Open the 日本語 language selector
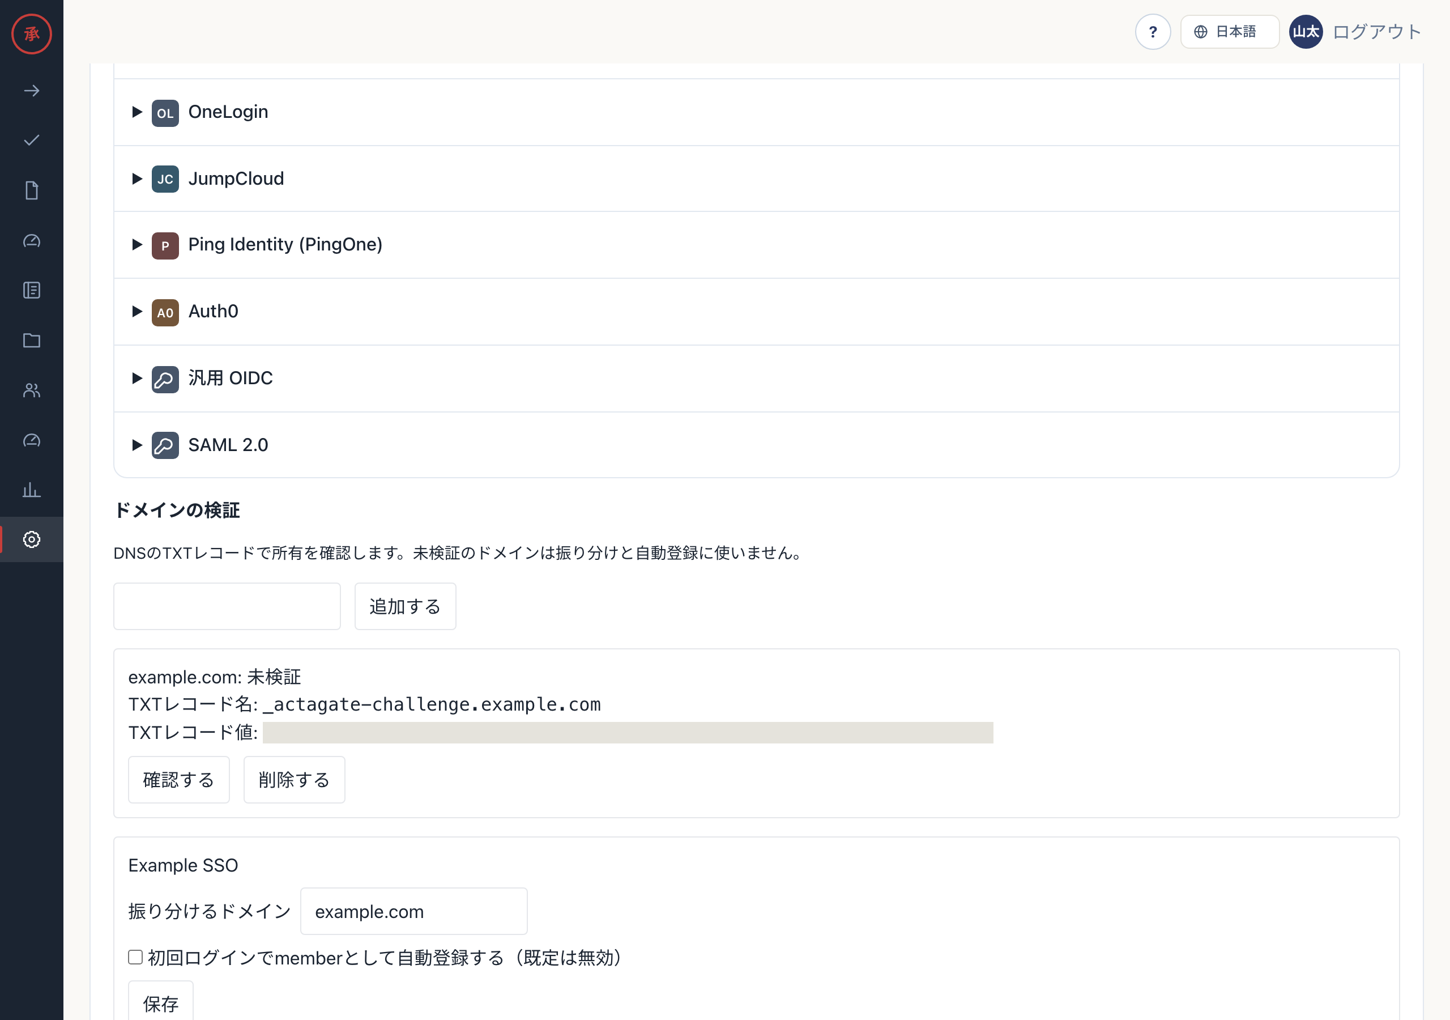The image size is (1450, 1020). [1230, 32]
